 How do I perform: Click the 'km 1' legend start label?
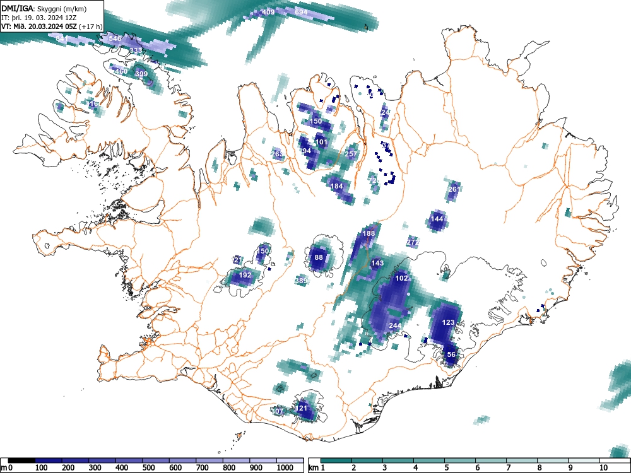(x=317, y=468)
